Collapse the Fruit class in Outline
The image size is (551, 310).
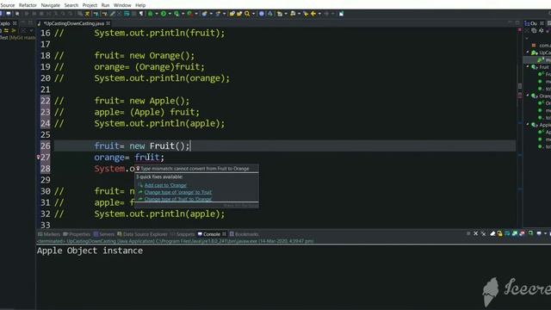click(528, 67)
